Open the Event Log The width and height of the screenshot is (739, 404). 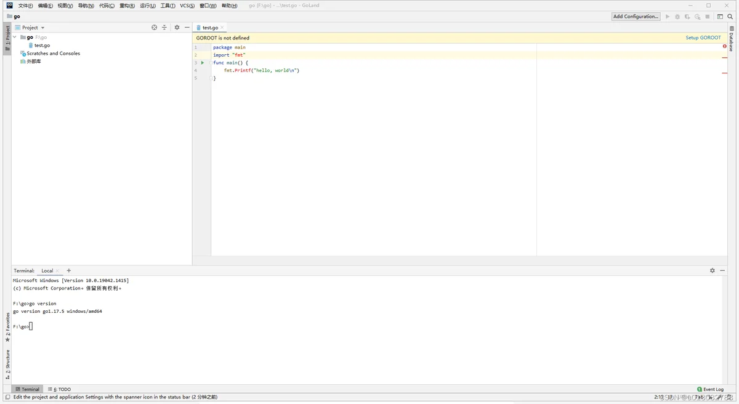point(711,389)
